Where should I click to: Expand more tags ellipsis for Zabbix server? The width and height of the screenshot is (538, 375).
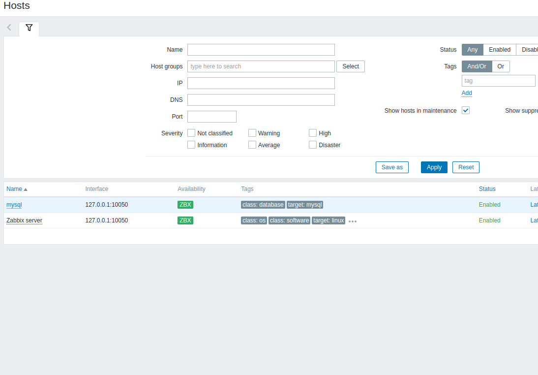pyautogui.click(x=353, y=221)
